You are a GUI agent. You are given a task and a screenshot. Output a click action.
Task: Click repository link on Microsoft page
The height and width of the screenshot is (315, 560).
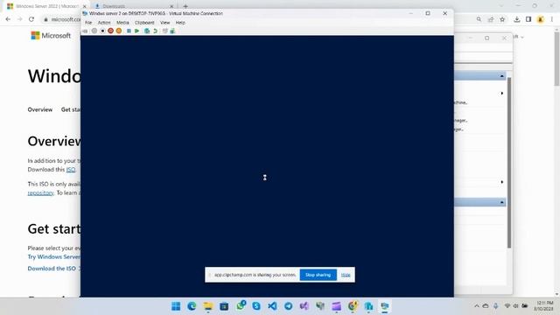[x=40, y=192]
